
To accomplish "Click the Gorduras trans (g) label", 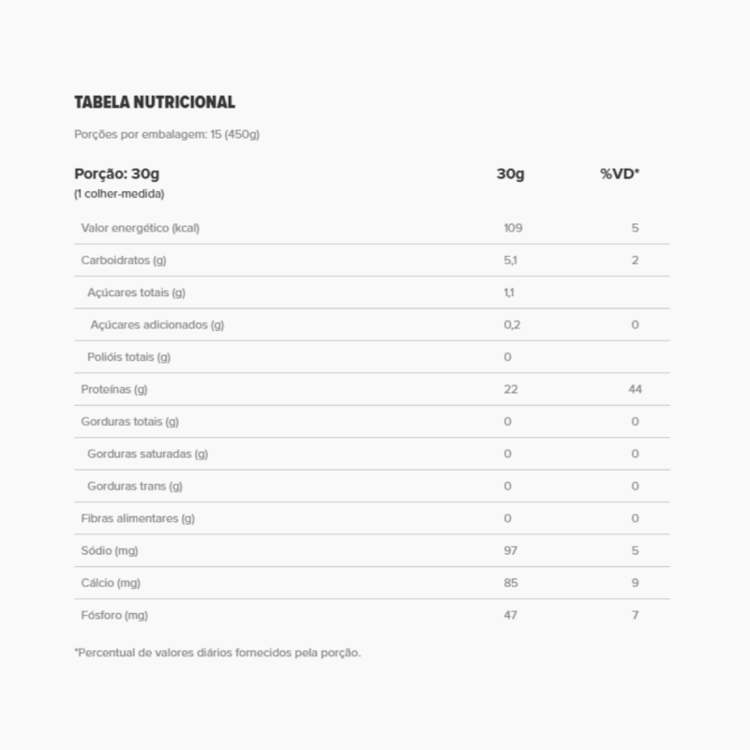I will pyautogui.click(x=134, y=486).
